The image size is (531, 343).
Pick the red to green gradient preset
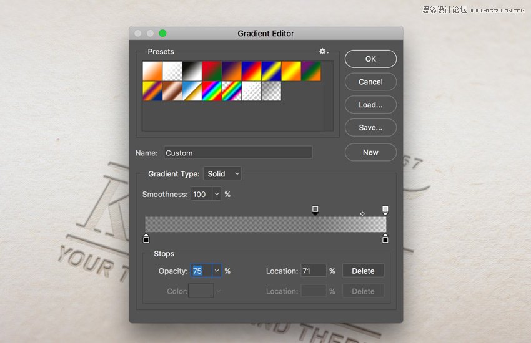[212, 71]
